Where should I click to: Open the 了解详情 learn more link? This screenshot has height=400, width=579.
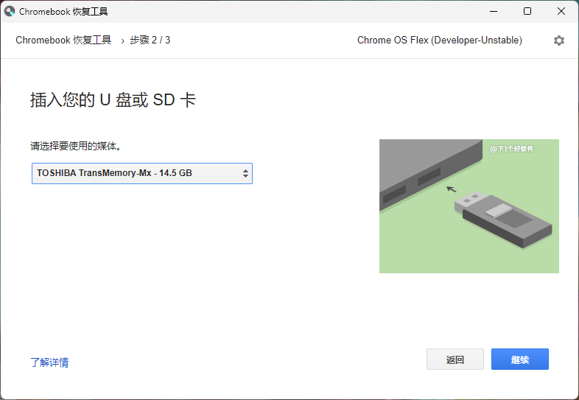(x=49, y=362)
